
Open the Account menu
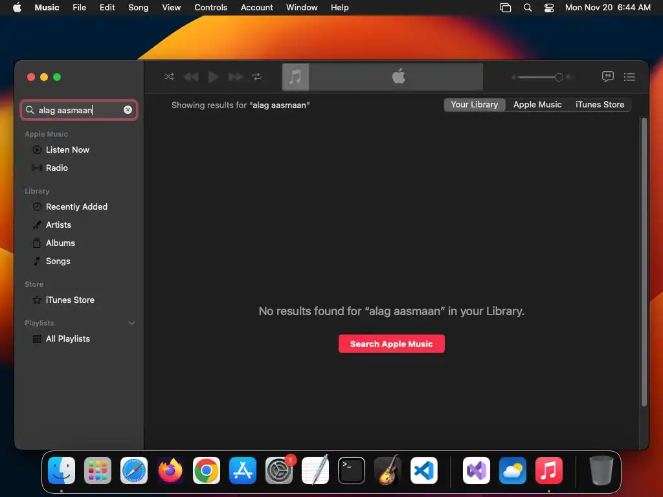pos(256,7)
